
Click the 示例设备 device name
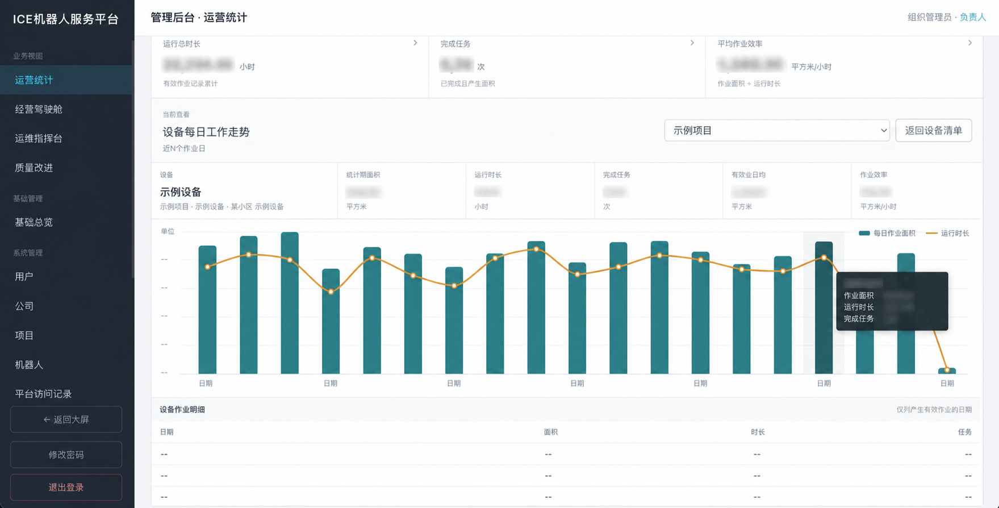click(181, 192)
